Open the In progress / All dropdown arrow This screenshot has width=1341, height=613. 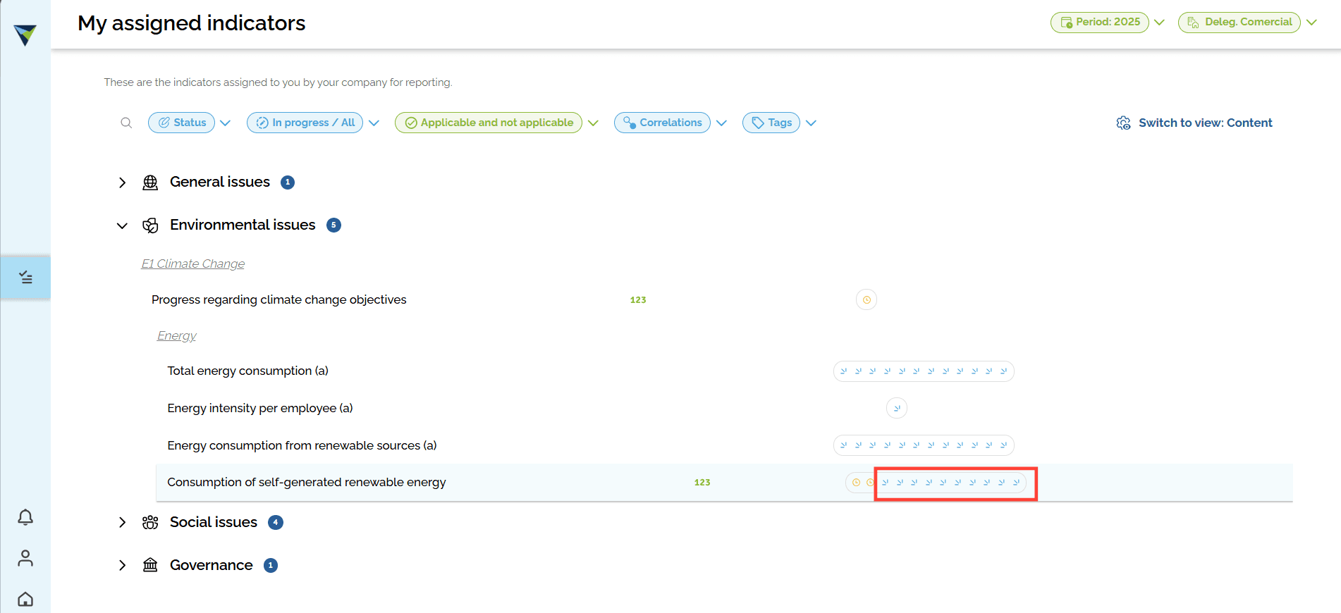pyautogui.click(x=374, y=123)
